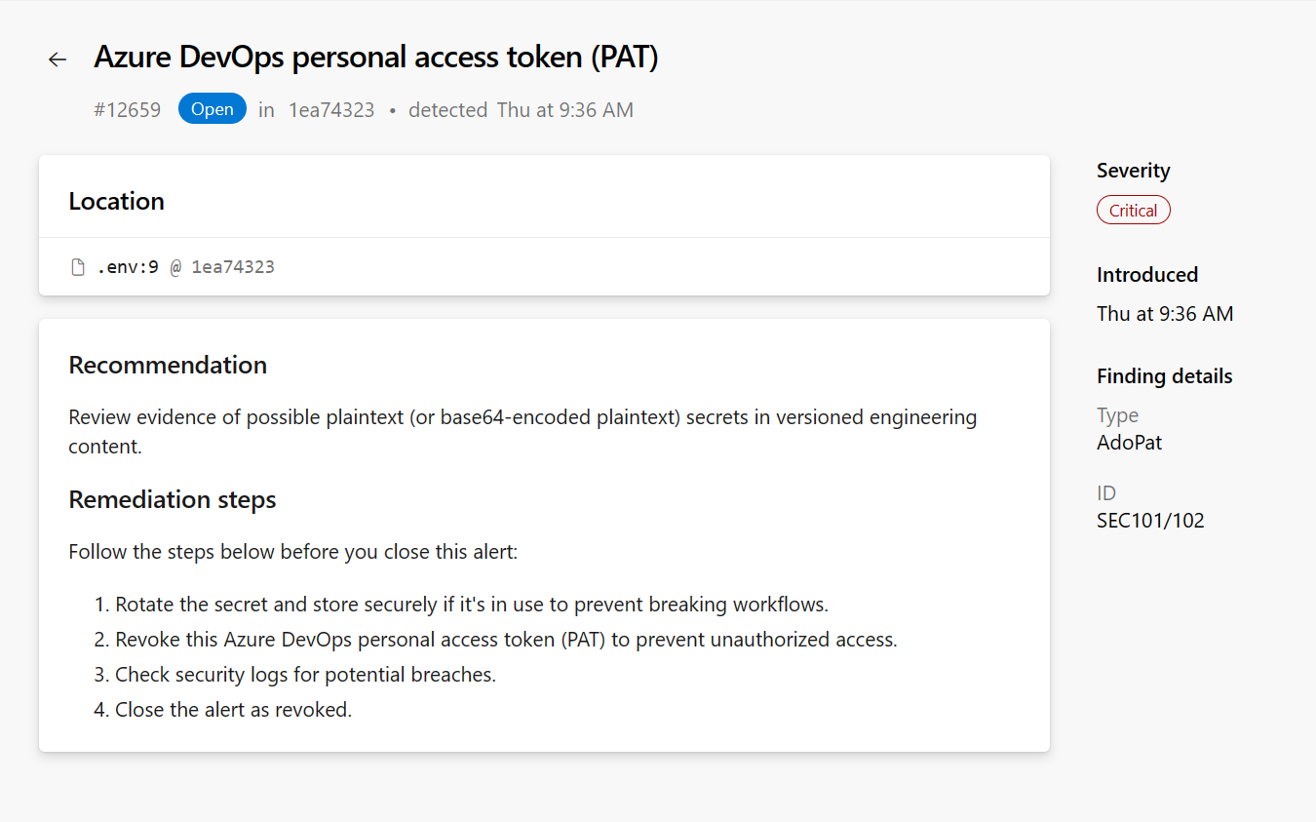Image resolution: width=1316 pixels, height=822 pixels.
Task: Open commit 1ea74323 in the header line
Action: tap(331, 110)
